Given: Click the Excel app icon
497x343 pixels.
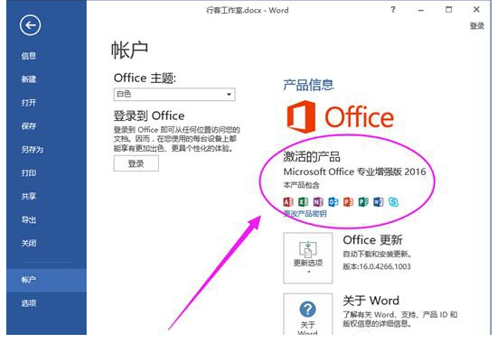Looking at the screenshot, I should click(303, 202).
